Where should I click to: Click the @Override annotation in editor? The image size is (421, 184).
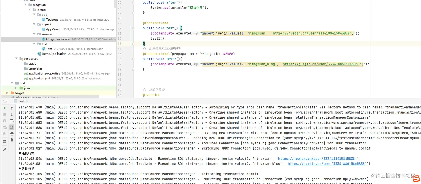[151, 95]
